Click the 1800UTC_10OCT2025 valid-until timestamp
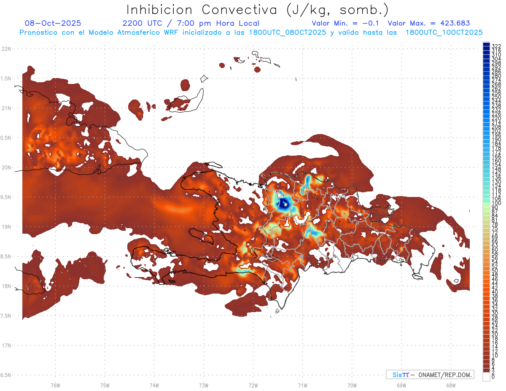Viewport: 506px width, 391px height. [x=444, y=32]
